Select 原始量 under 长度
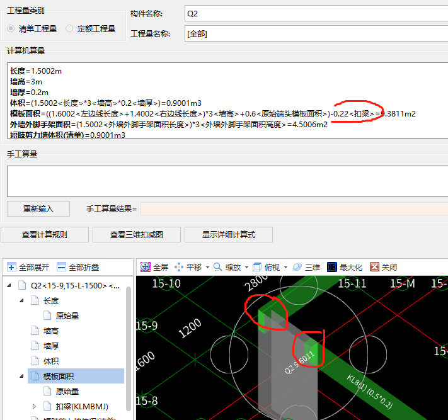The image size is (448, 420). (67, 315)
